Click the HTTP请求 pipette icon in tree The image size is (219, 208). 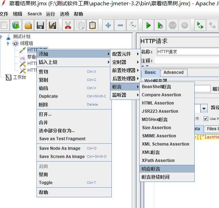(23, 50)
